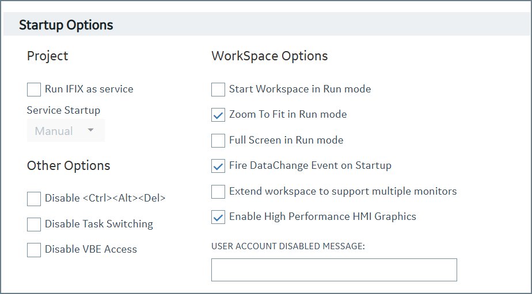
Task: Check Start Workspace in Run mode
Action: (218, 90)
